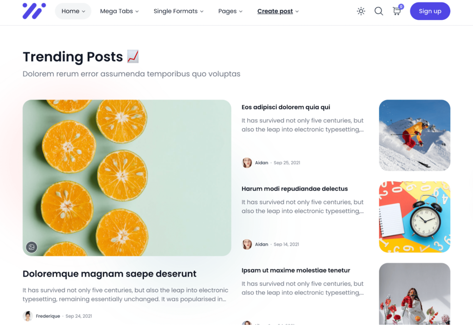Expand the Mega Tabs dropdown
This screenshot has width=473, height=325.
tap(120, 11)
